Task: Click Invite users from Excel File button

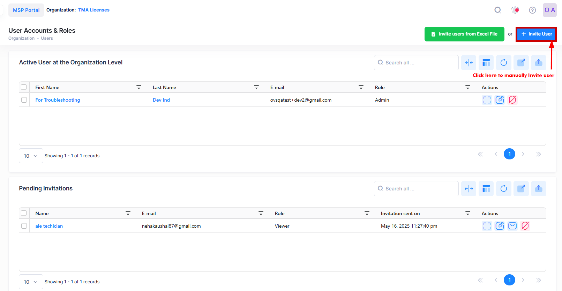Action: 464,34
